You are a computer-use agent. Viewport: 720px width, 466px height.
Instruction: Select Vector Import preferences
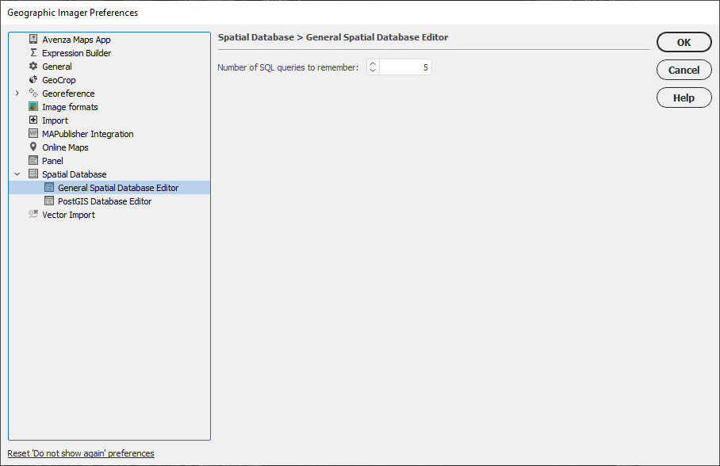(x=68, y=215)
